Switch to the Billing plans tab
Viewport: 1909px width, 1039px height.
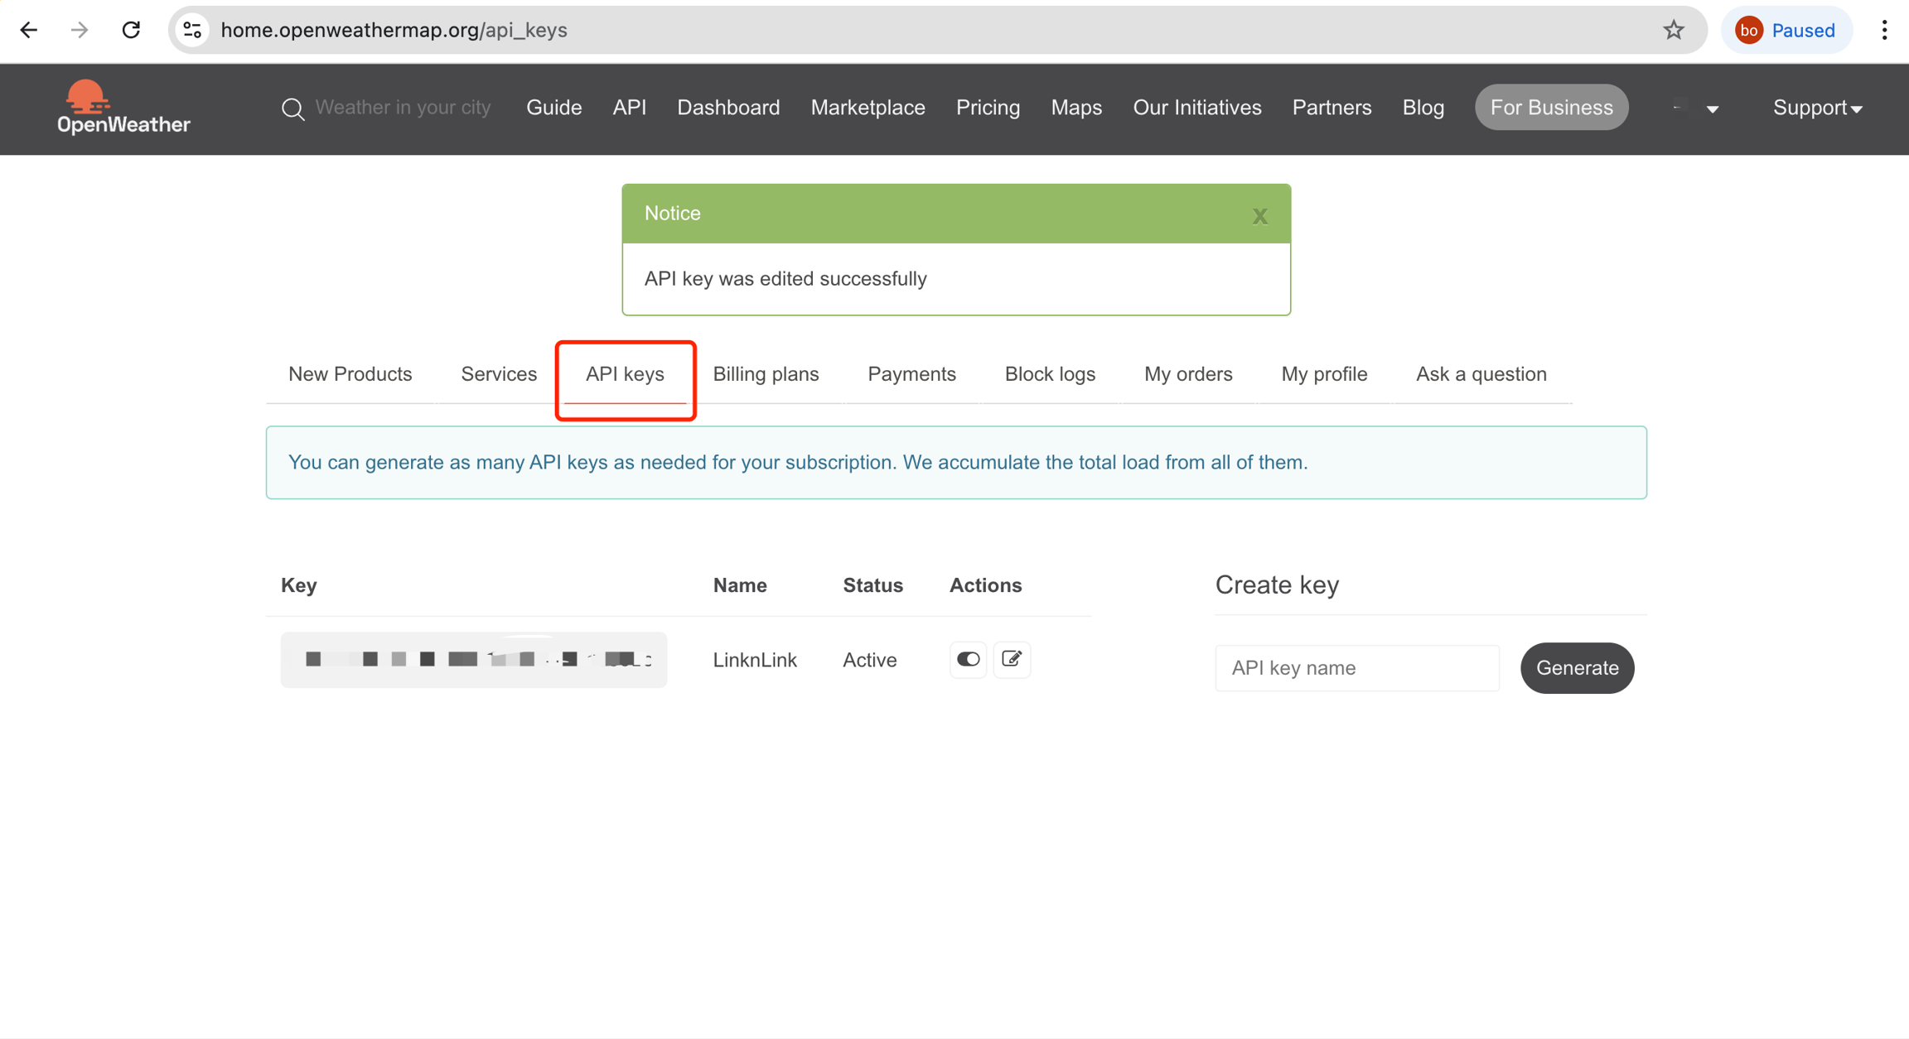(766, 374)
